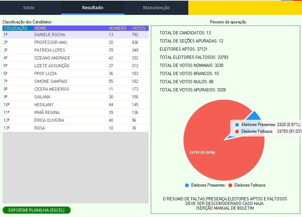
Task: Toggle Eleitores Presentes legend item
Action: coord(207,185)
